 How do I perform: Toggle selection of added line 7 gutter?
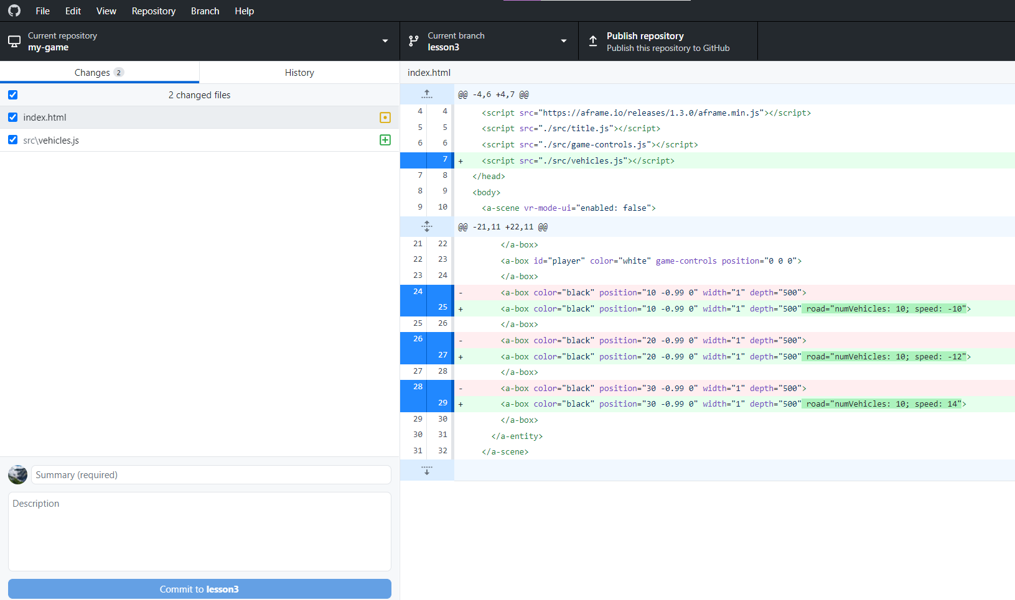[x=427, y=160]
